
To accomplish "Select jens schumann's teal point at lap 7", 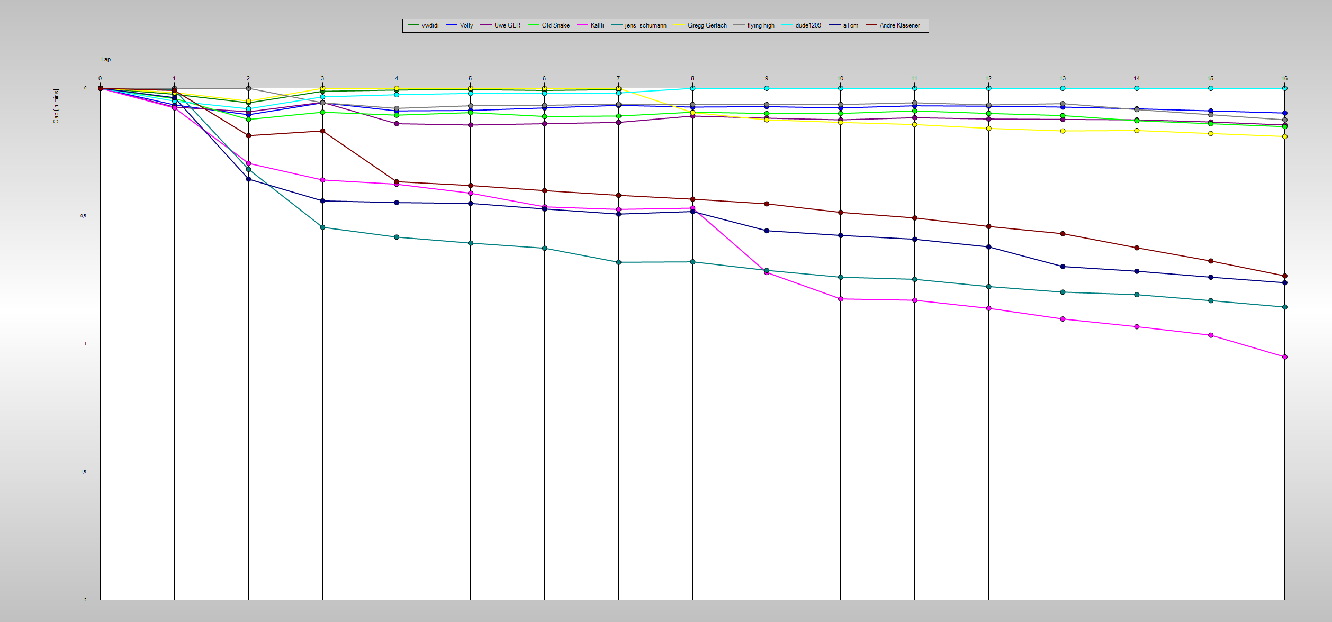I will click(x=618, y=262).
